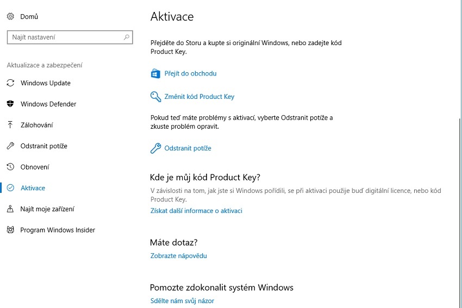Click the Odstranit potíže wrench icon in sidebar
The height and width of the screenshot is (308, 462).
tap(10, 146)
